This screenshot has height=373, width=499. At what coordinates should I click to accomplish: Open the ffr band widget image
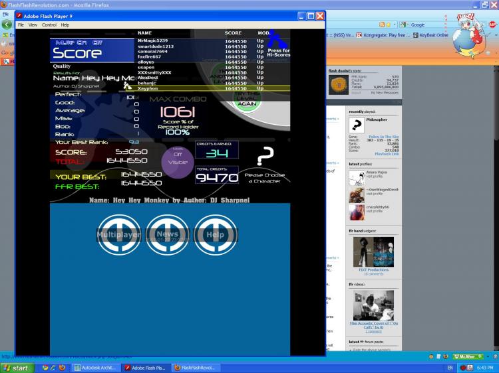click(x=373, y=252)
